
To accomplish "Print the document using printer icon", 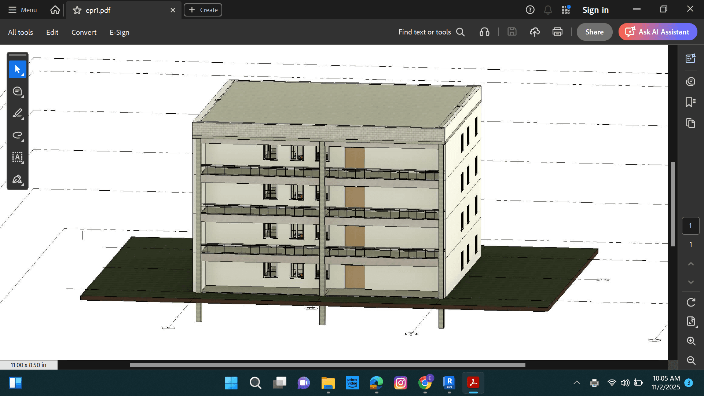I will [x=557, y=32].
